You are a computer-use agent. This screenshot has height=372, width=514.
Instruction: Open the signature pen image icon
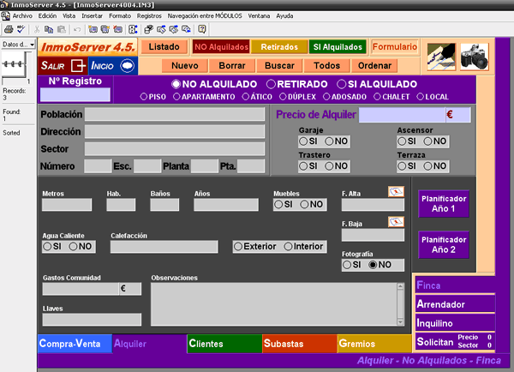[x=441, y=57]
